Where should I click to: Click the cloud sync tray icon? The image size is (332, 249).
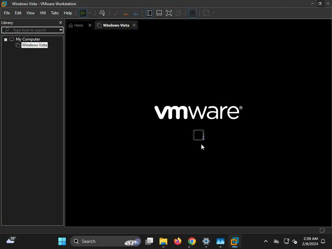[276, 241]
